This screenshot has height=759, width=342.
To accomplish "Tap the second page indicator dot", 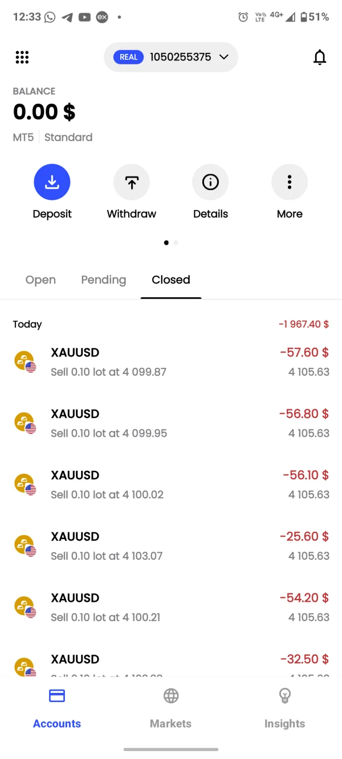I will (x=176, y=243).
